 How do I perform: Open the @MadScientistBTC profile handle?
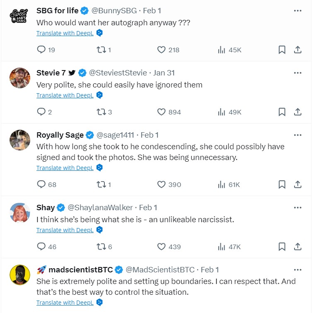[x=160, y=269]
